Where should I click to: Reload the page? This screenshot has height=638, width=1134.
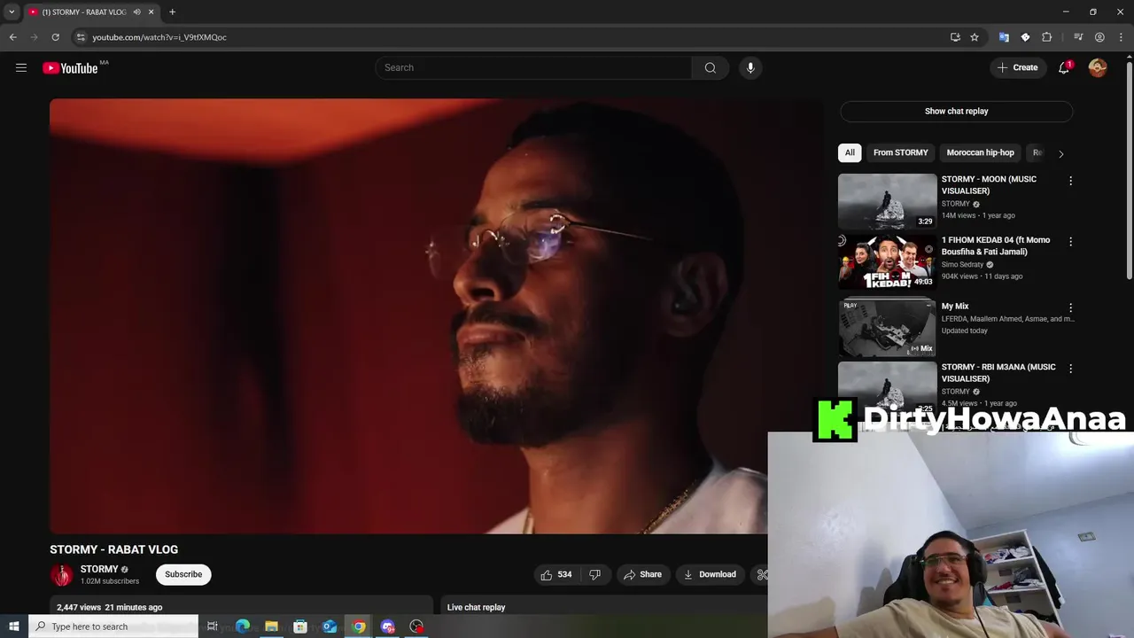(55, 37)
